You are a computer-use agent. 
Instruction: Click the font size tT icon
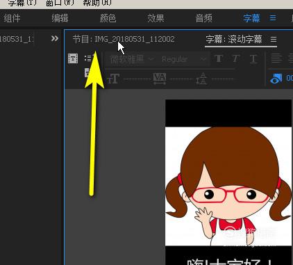click(113, 79)
